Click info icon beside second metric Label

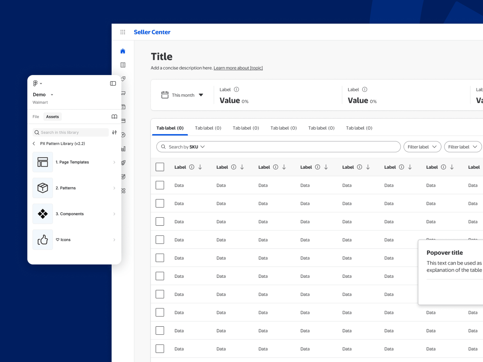tap(365, 89)
